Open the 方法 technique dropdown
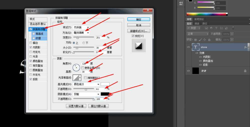 tap(81, 32)
